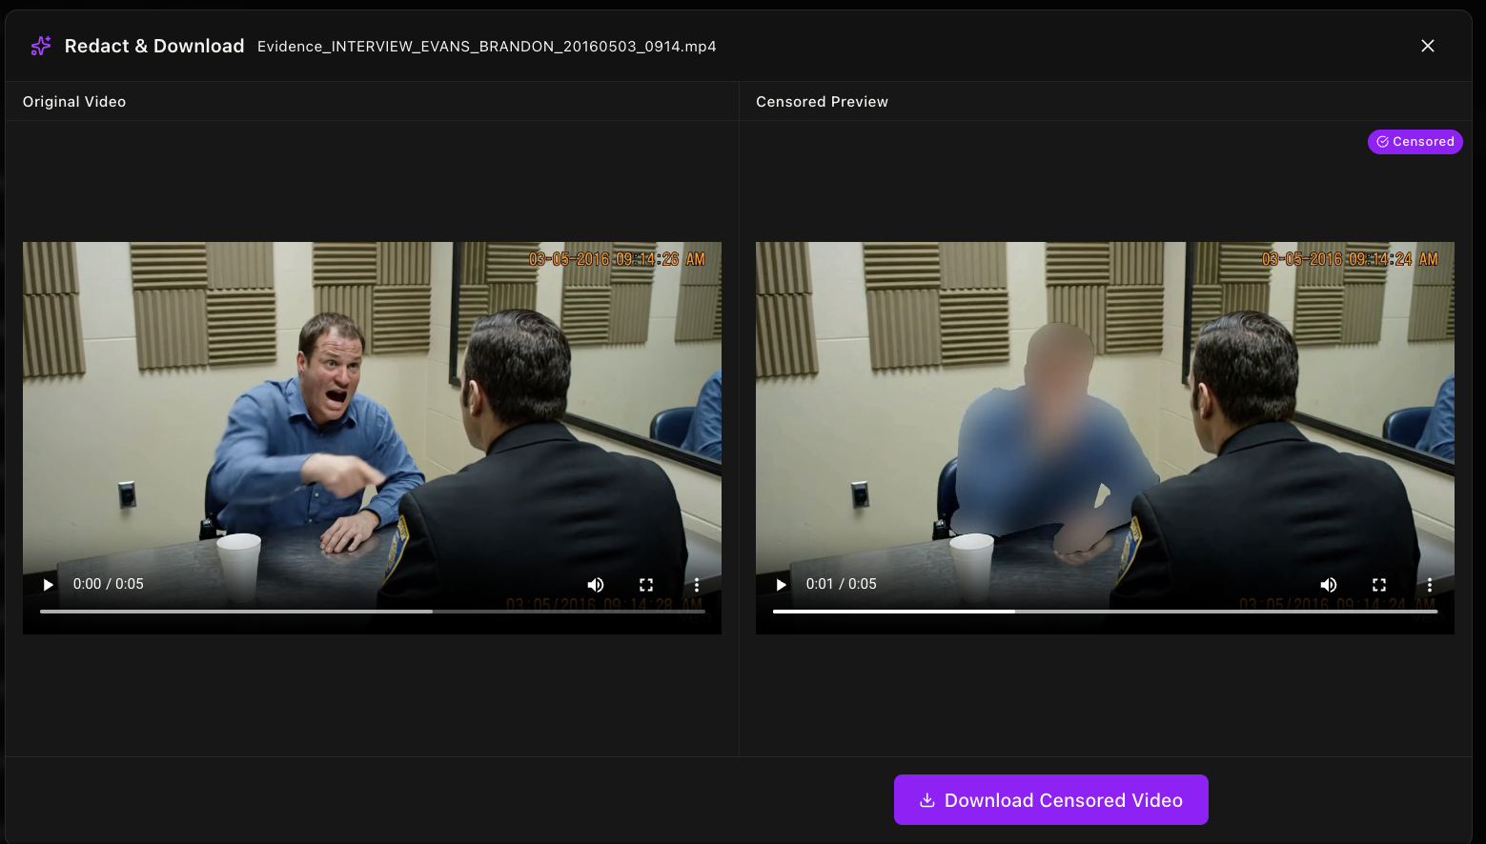The height and width of the screenshot is (844, 1486).
Task: Click Download Censored Video button
Action: click(1051, 800)
